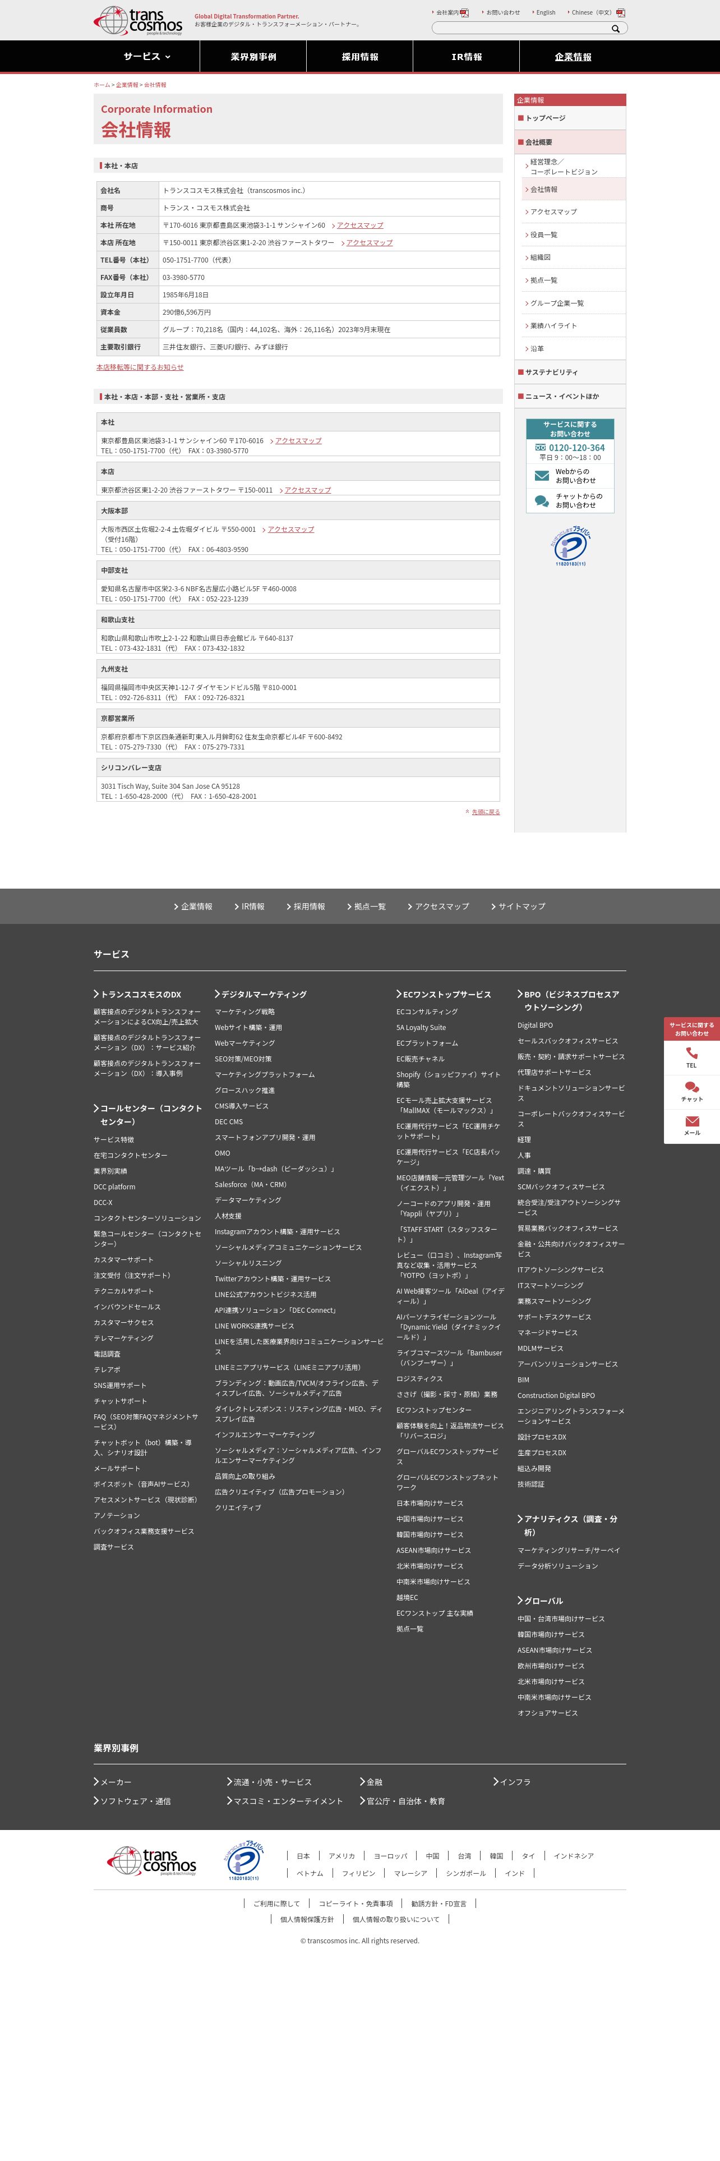Open 役員一覧 in the sidebar
The width and height of the screenshot is (720, 2161).
[x=573, y=235]
